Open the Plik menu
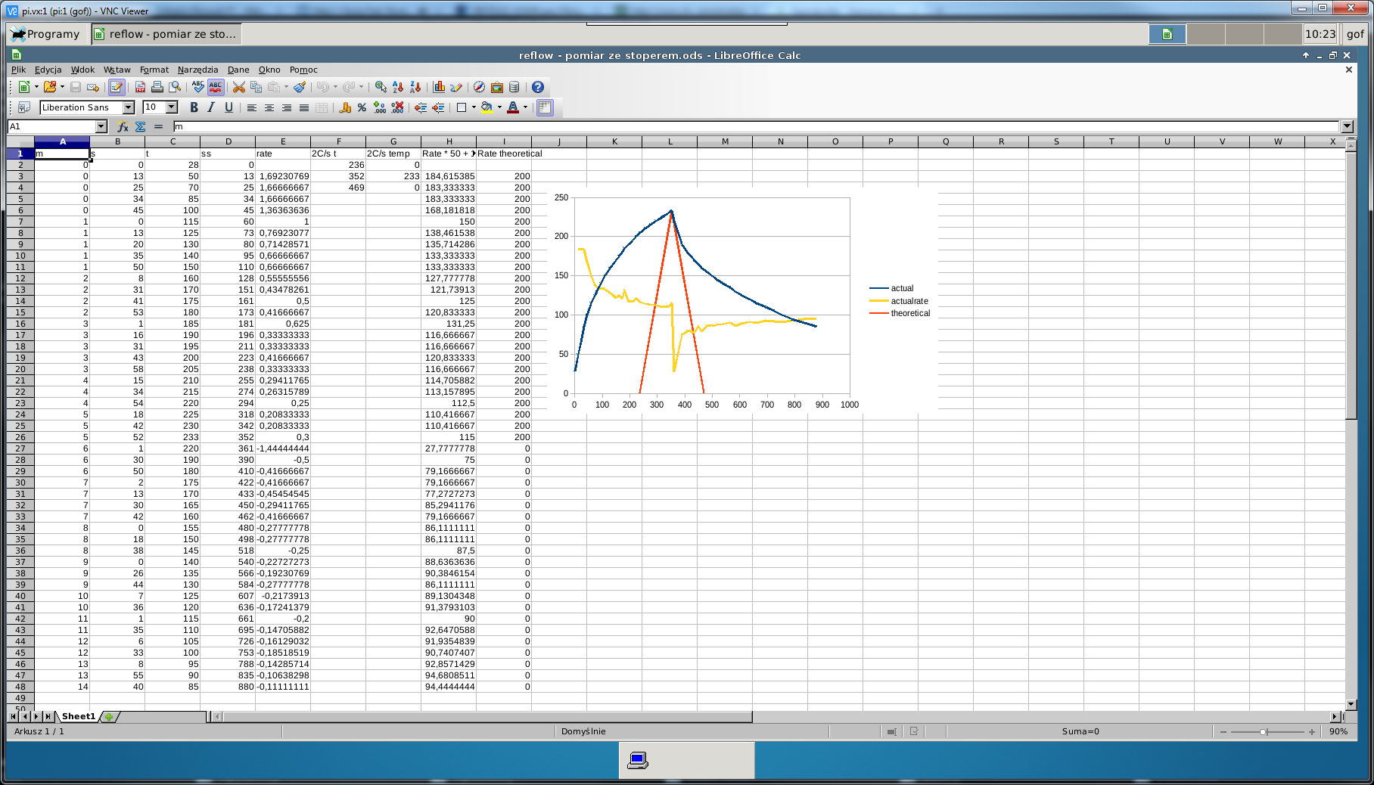1374x785 pixels. click(18, 70)
